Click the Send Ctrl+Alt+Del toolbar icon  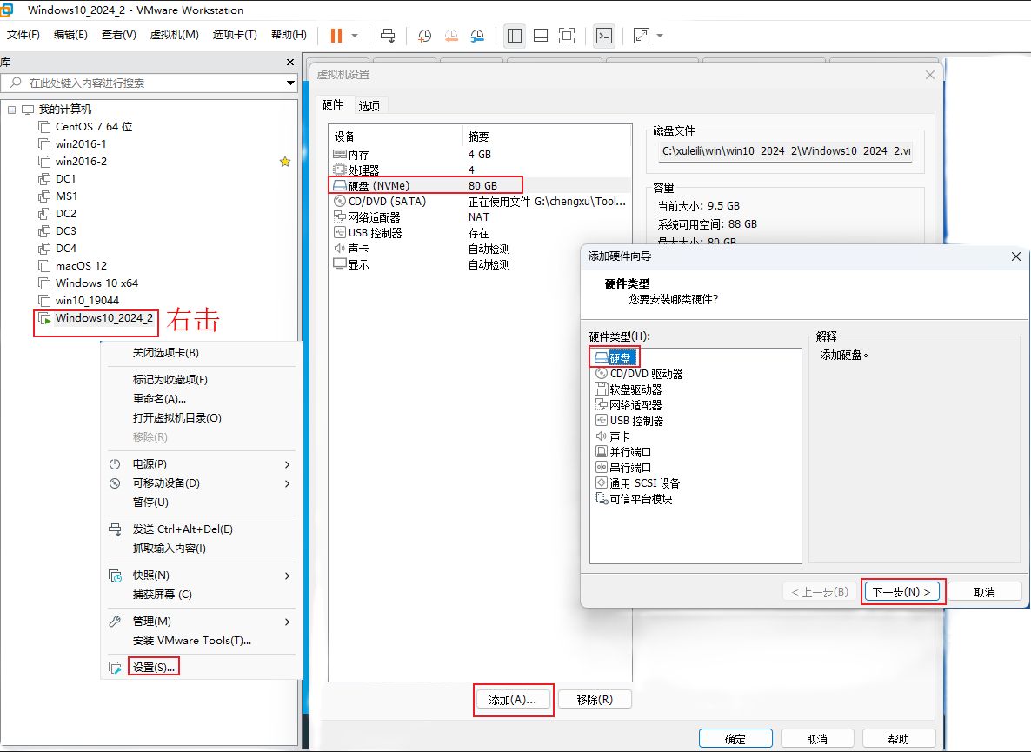click(388, 36)
